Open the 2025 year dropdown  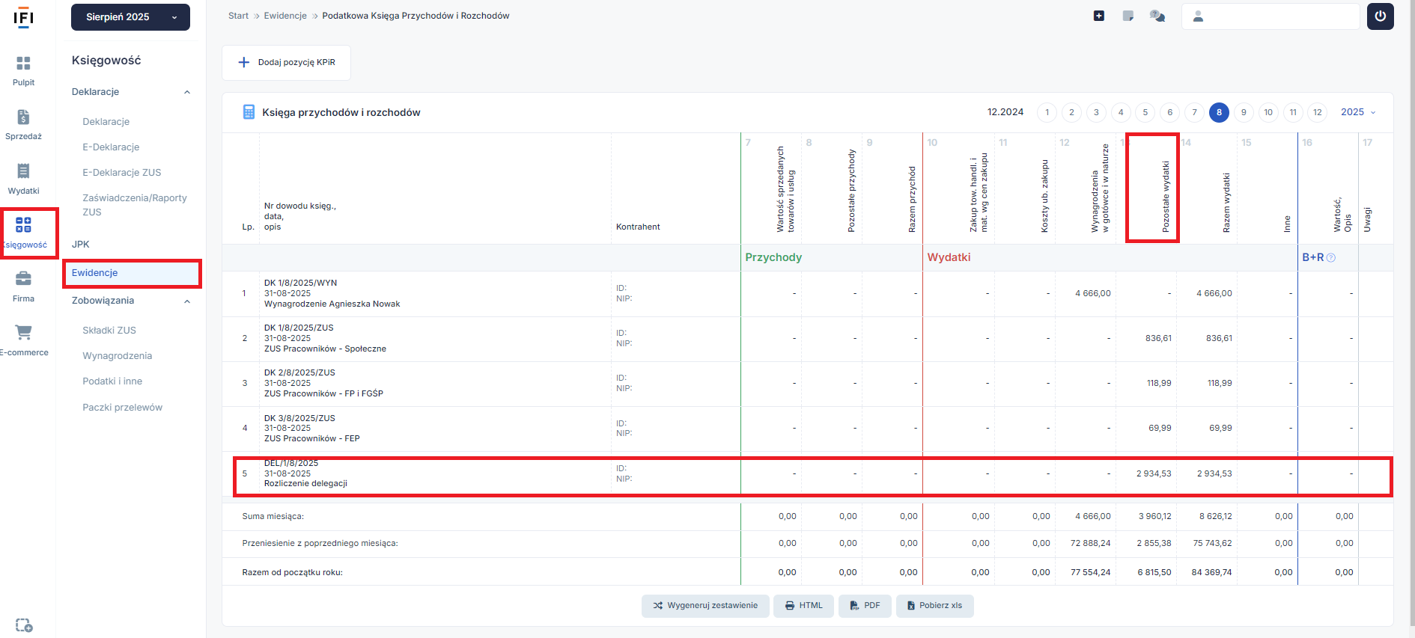[x=1357, y=112]
